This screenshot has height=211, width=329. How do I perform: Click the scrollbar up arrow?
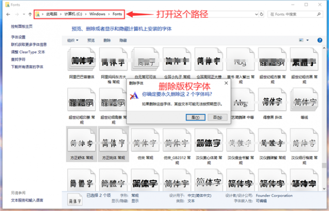tap(324, 48)
